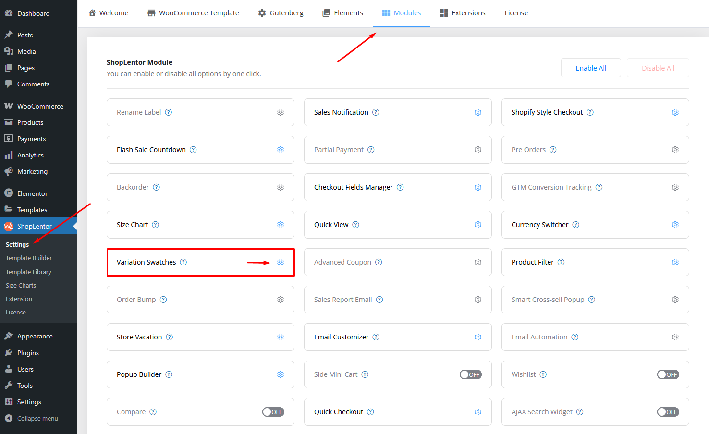The height and width of the screenshot is (434, 709).
Task: Enable AJAX Search Widget toggle
Action: point(668,412)
